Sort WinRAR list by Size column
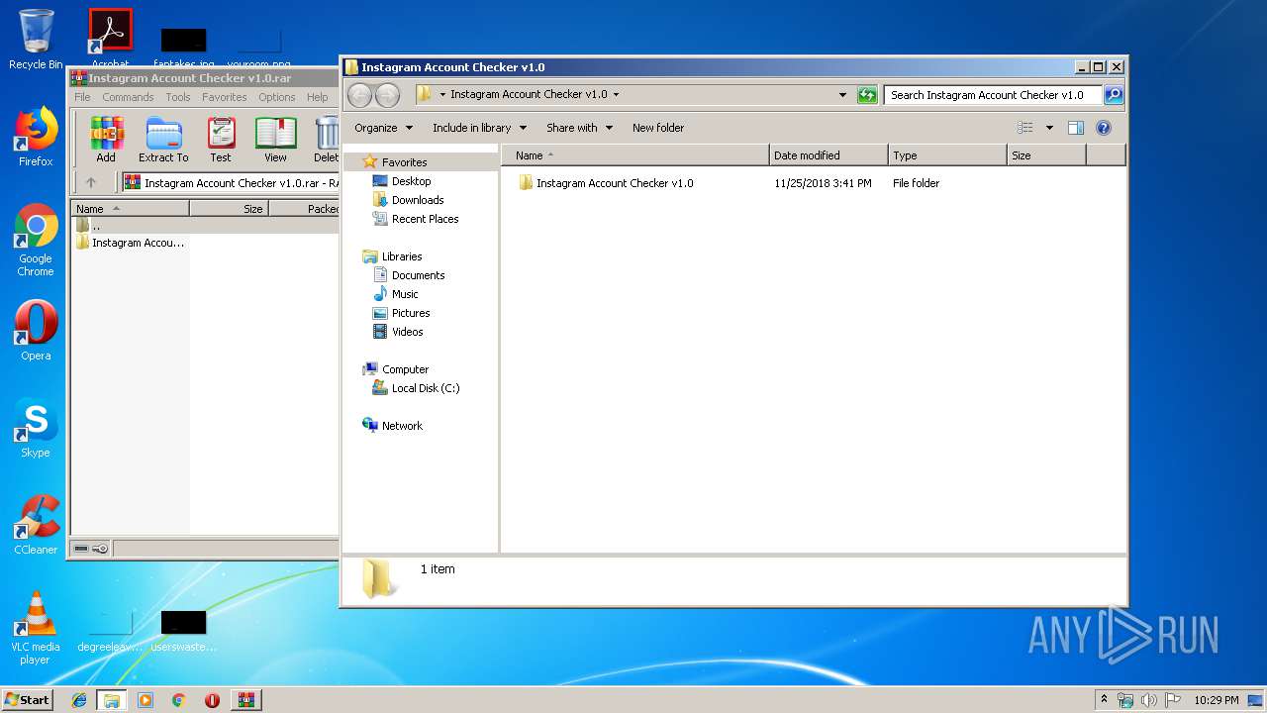1267x713 pixels. 229,208
